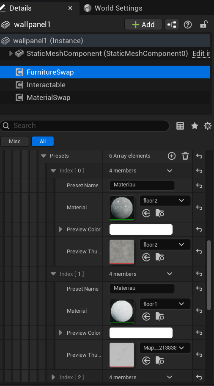This screenshot has width=214, height=386.
Task: Collapse the Index [ 0 ] entry
Action: (x=53, y=171)
